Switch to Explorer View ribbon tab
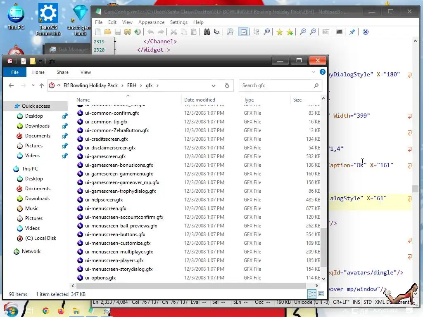423x317 pixels. (x=86, y=72)
